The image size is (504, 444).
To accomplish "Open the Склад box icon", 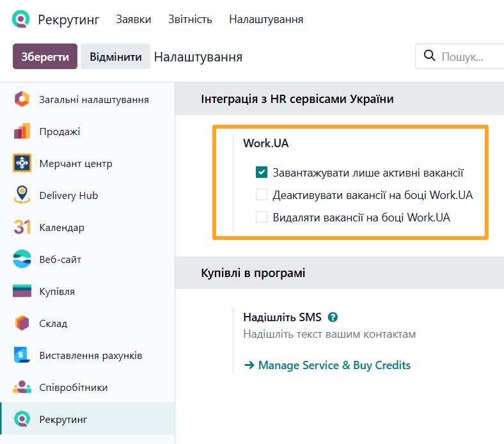I will pyautogui.click(x=22, y=323).
